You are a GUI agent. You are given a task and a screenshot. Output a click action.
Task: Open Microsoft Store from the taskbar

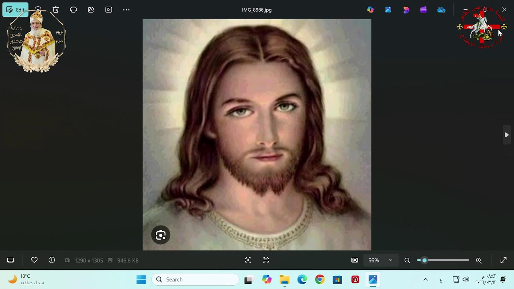tap(337, 280)
